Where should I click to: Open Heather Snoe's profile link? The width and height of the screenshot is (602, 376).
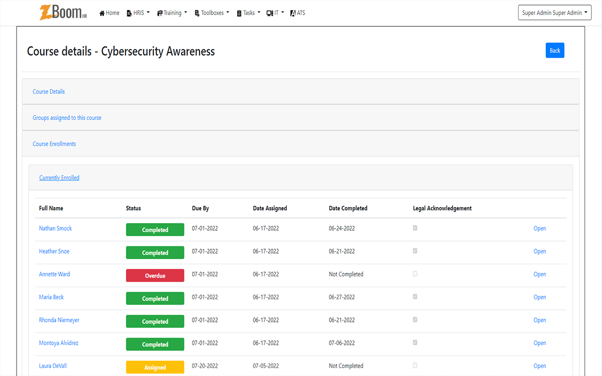[54, 252]
